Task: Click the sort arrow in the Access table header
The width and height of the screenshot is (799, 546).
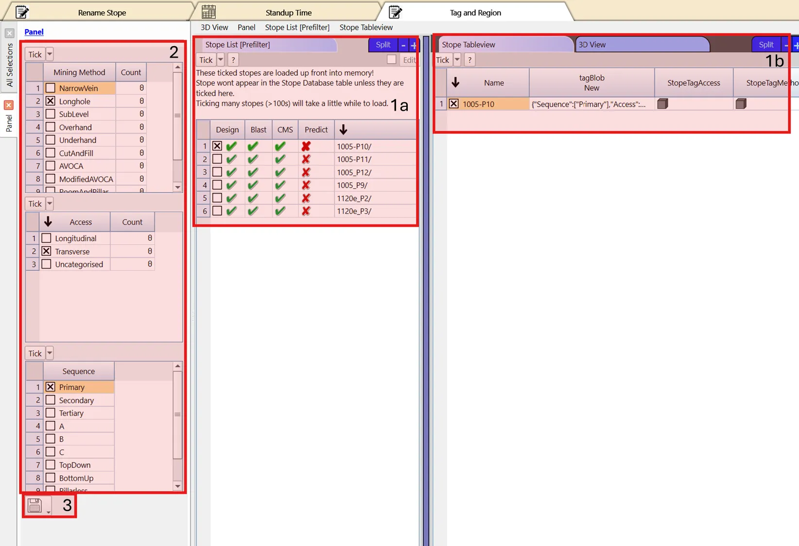Action: click(x=48, y=222)
